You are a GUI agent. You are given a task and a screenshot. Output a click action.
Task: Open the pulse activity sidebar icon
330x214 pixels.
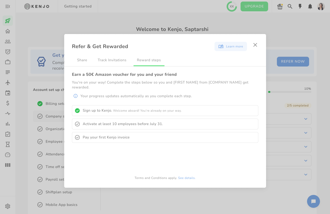[8, 113]
